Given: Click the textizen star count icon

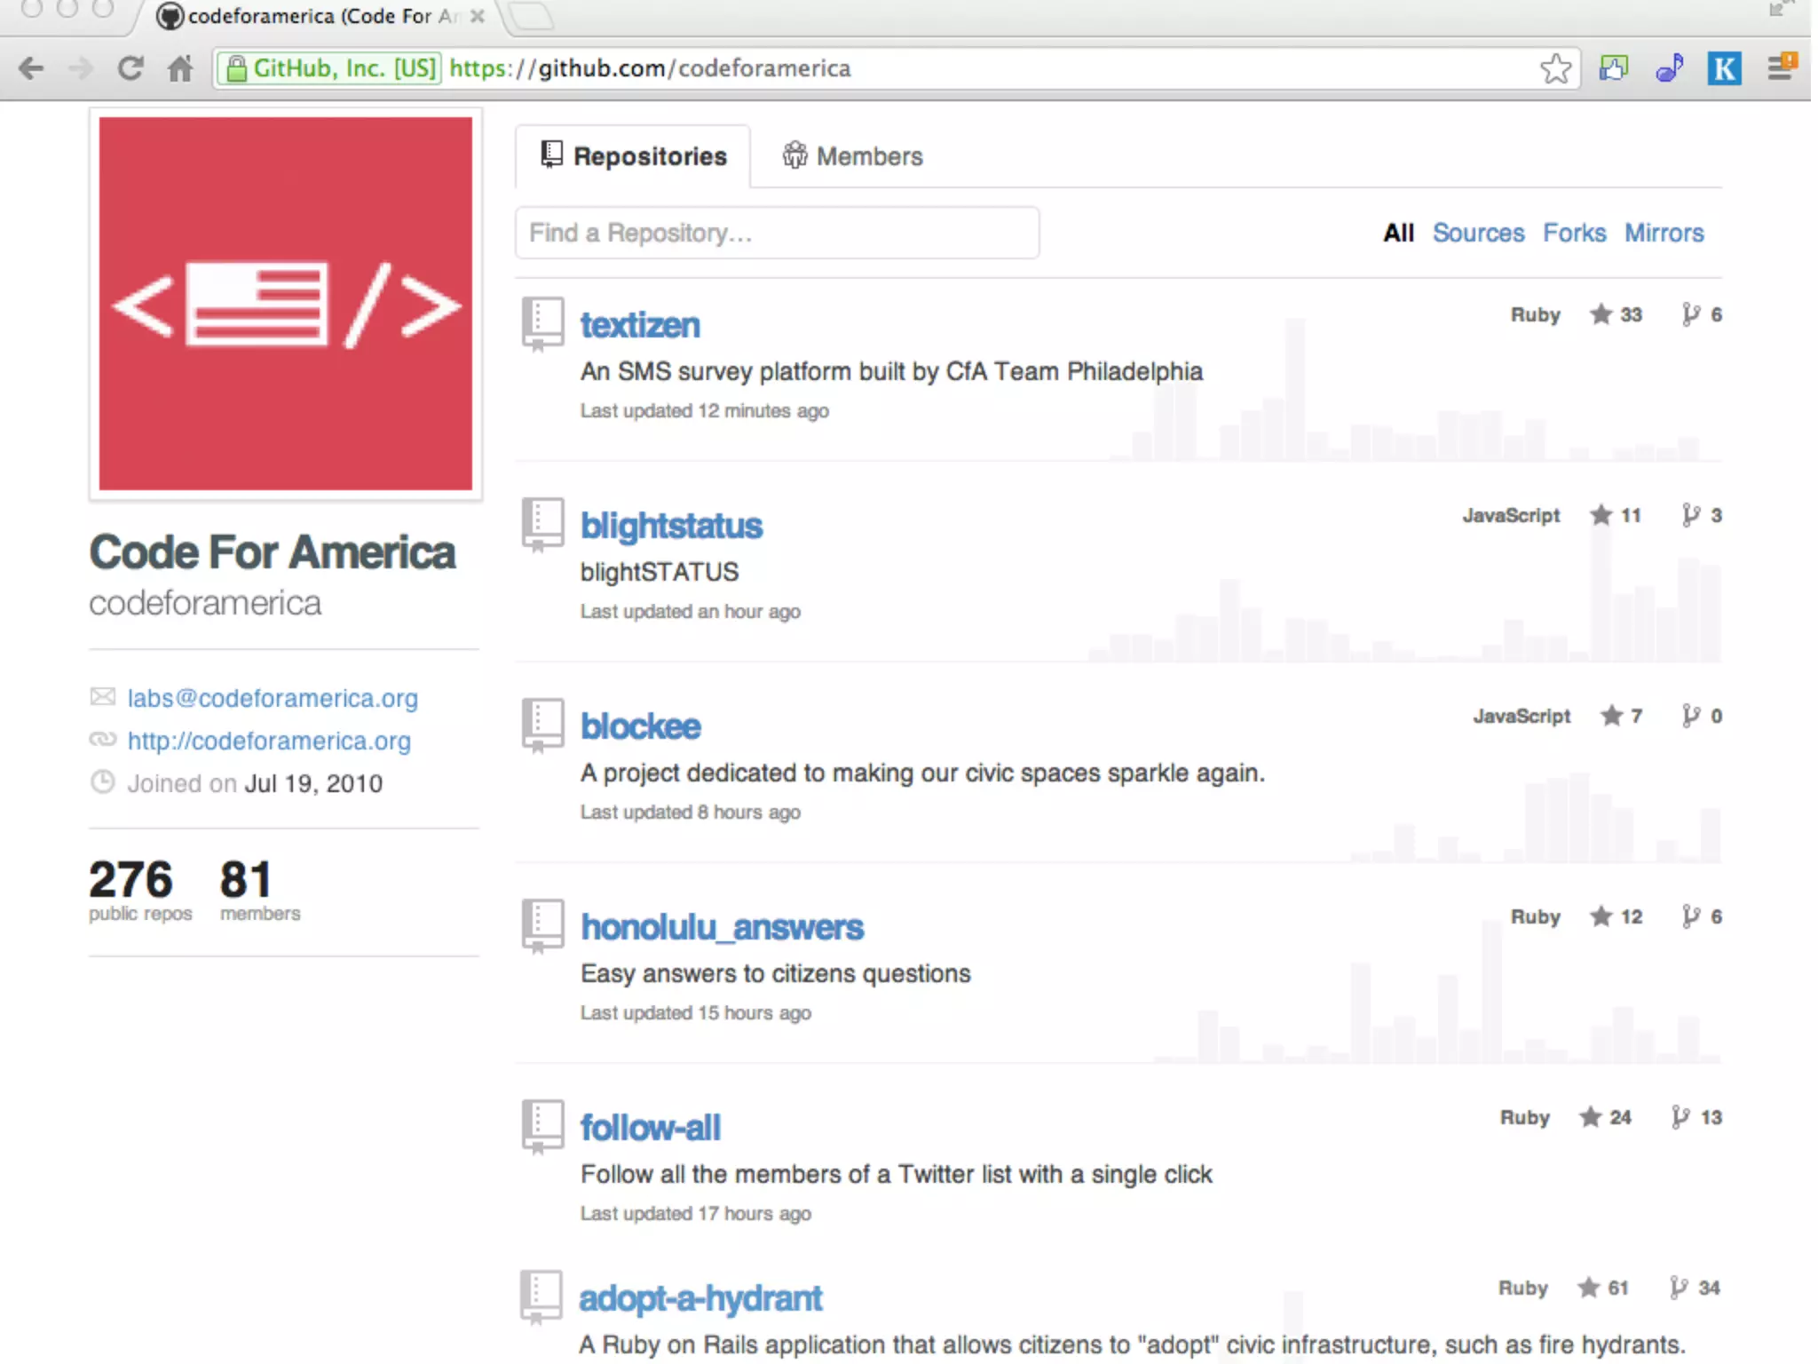Looking at the screenshot, I should pos(1601,314).
